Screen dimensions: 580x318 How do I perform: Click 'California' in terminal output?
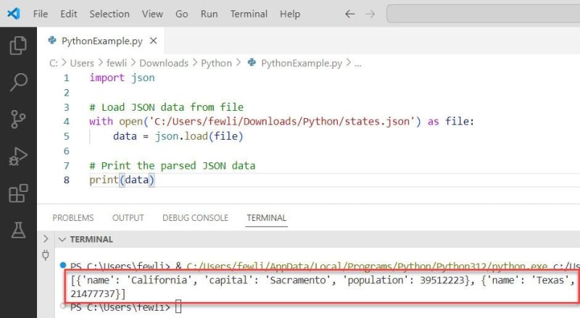(159, 280)
